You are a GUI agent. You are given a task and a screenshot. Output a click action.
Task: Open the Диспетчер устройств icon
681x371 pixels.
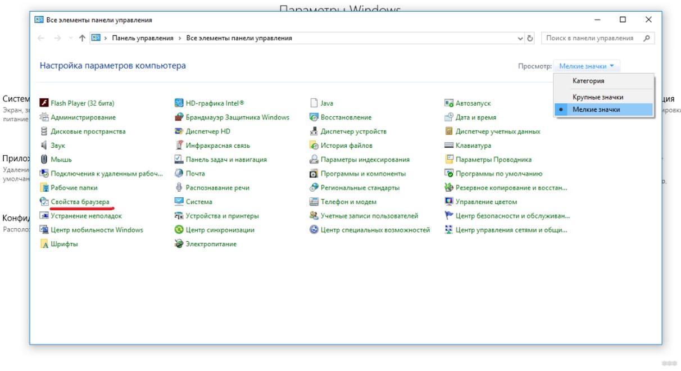314,132
